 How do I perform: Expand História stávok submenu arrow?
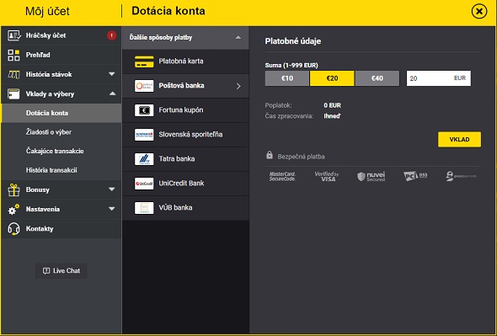[111, 74]
